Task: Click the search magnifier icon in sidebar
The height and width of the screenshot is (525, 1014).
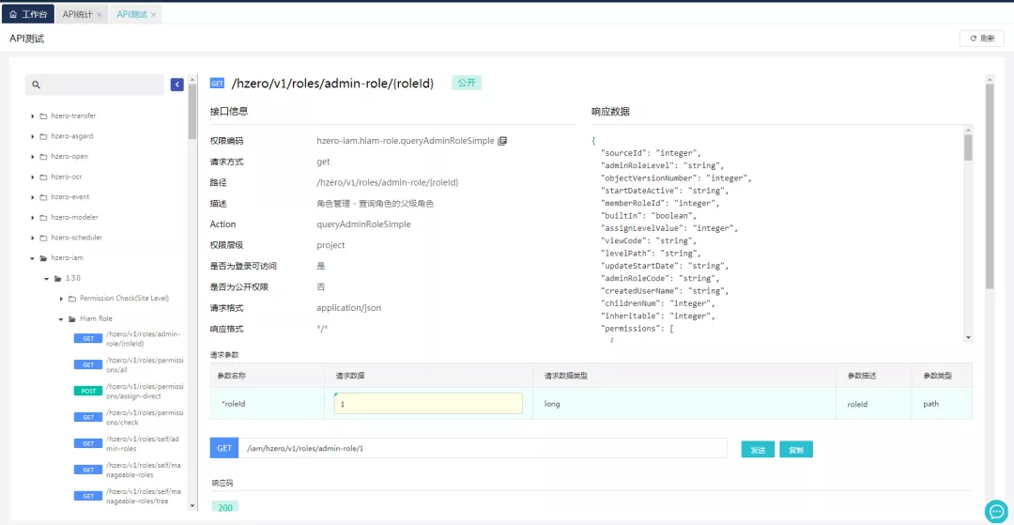Action: (x=37, y=85)
